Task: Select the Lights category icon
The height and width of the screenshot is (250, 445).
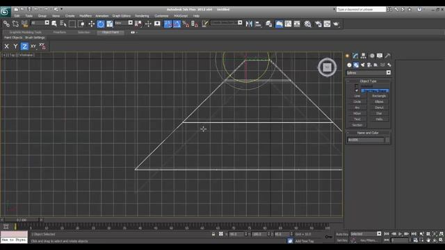Action: click(x=363, y=65)
